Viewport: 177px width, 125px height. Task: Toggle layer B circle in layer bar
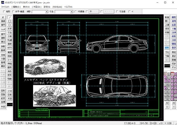[169, 85]
